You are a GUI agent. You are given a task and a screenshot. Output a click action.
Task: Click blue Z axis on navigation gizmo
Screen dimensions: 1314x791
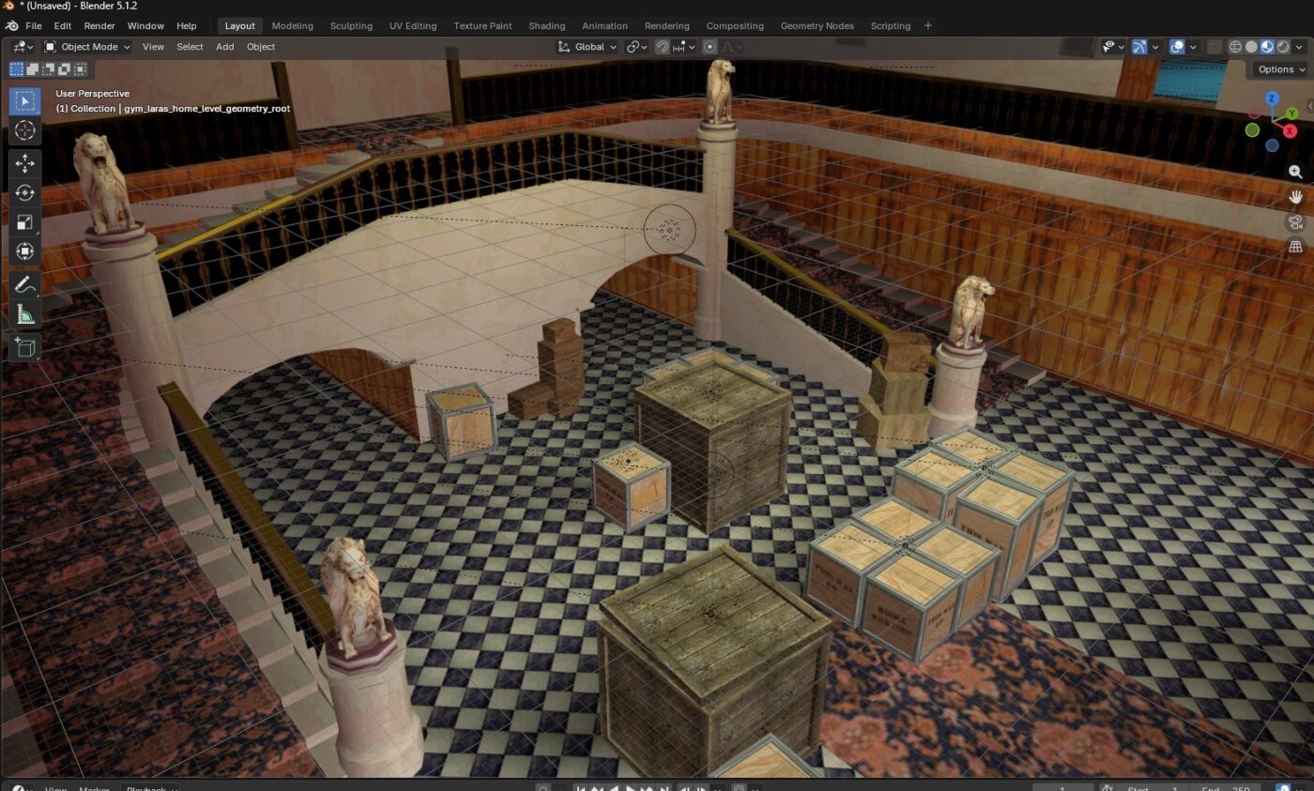[1272, 99]
